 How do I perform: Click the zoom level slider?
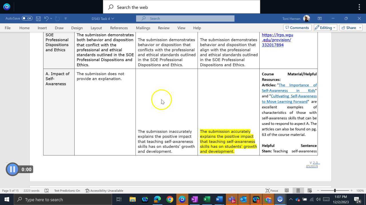335,190
